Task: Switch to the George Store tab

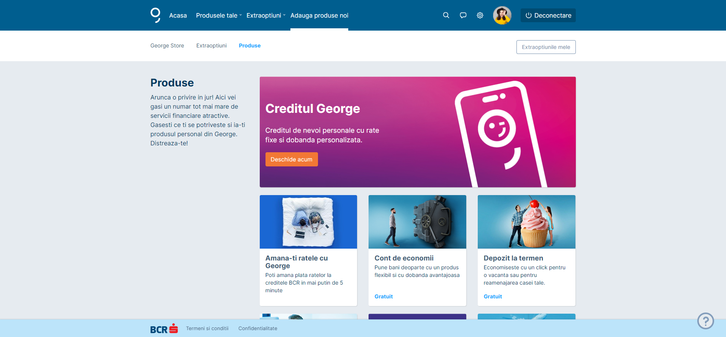Action: (167, 46)
